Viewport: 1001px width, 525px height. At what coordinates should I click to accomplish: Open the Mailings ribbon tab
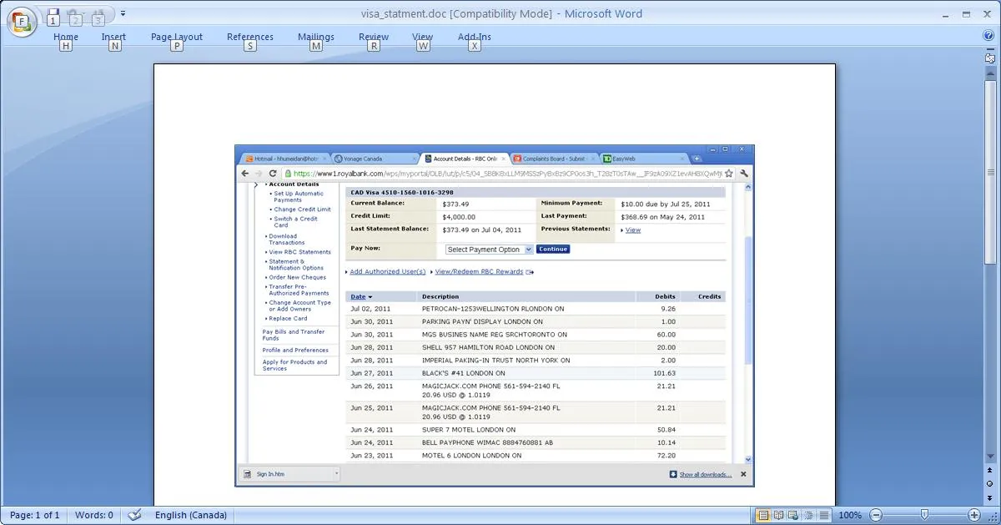point(316,37)
